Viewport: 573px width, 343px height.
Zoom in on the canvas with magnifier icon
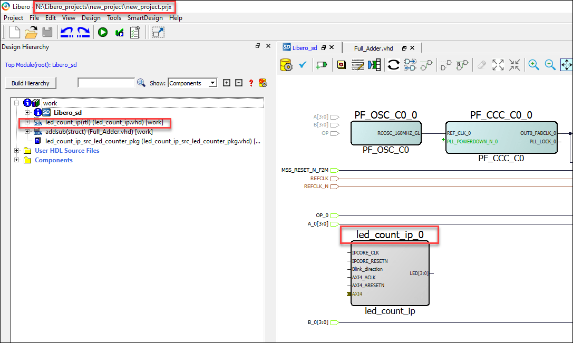pos(533,65)
